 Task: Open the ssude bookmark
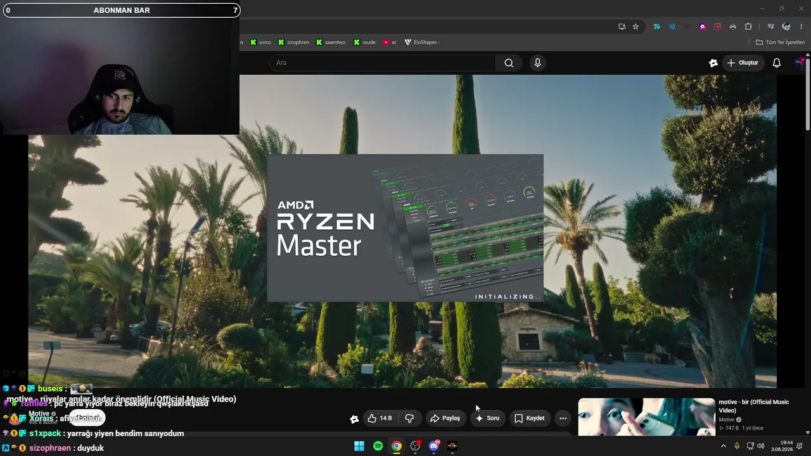click(365, 42)
